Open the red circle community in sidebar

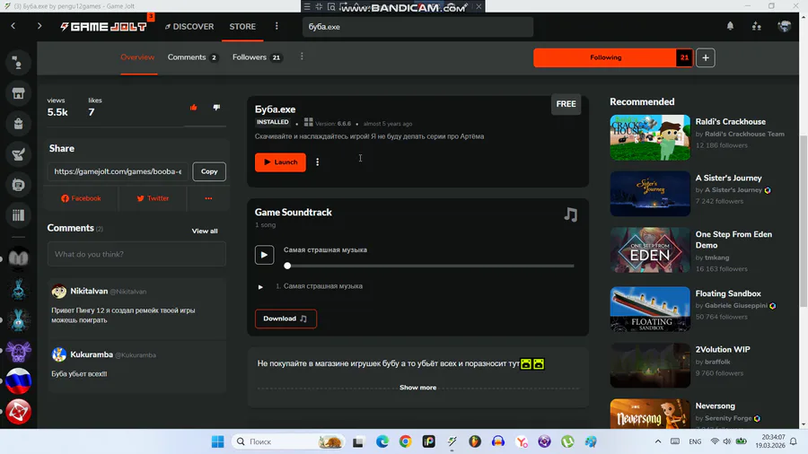pos(19,412)
